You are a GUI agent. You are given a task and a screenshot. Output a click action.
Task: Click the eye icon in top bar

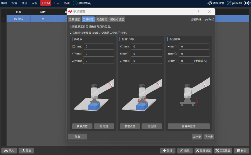pos(247,3)
